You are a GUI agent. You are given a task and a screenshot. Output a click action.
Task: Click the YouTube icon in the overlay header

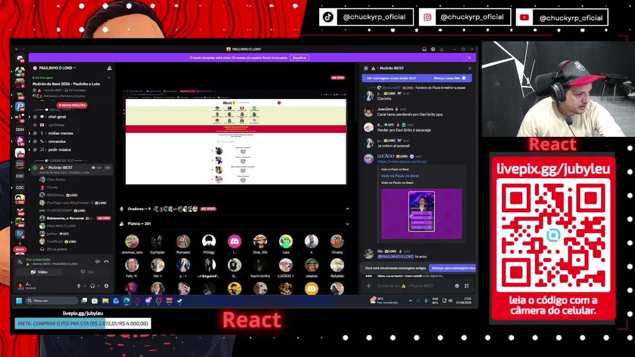click(524, 17)
